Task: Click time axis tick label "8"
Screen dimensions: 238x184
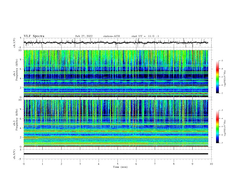Action: tap(174, 164)
